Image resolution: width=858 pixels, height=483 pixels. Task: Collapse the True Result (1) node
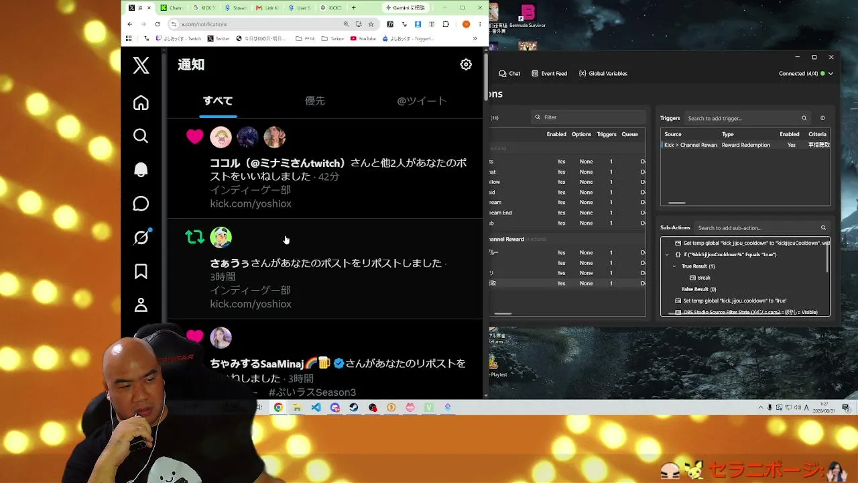(674, 266)
